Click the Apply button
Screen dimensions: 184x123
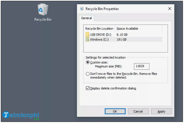[x=161, y=111]
